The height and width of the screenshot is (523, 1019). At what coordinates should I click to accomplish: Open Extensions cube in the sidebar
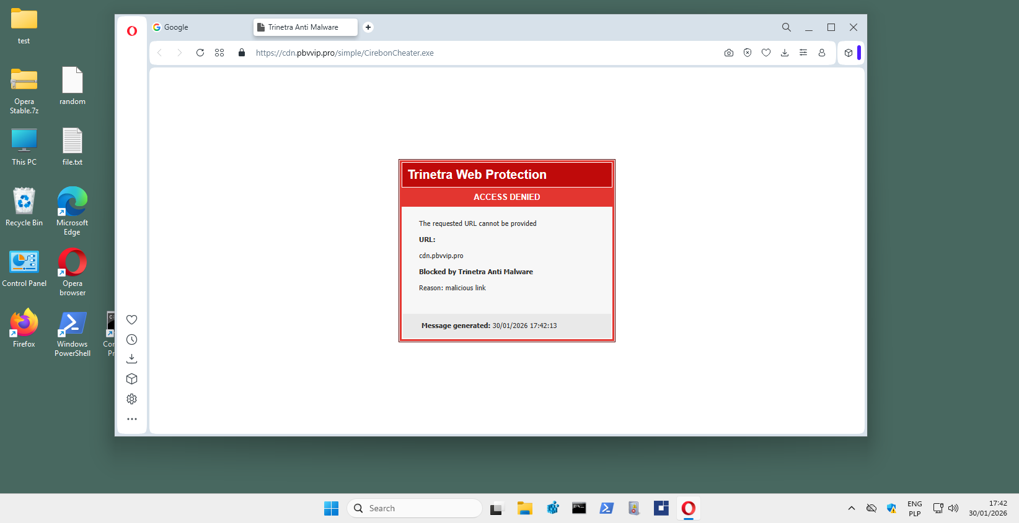pos(131,379)
